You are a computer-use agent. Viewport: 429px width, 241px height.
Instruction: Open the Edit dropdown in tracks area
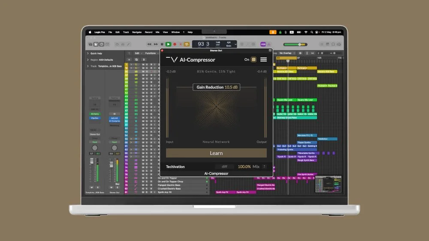138,53
